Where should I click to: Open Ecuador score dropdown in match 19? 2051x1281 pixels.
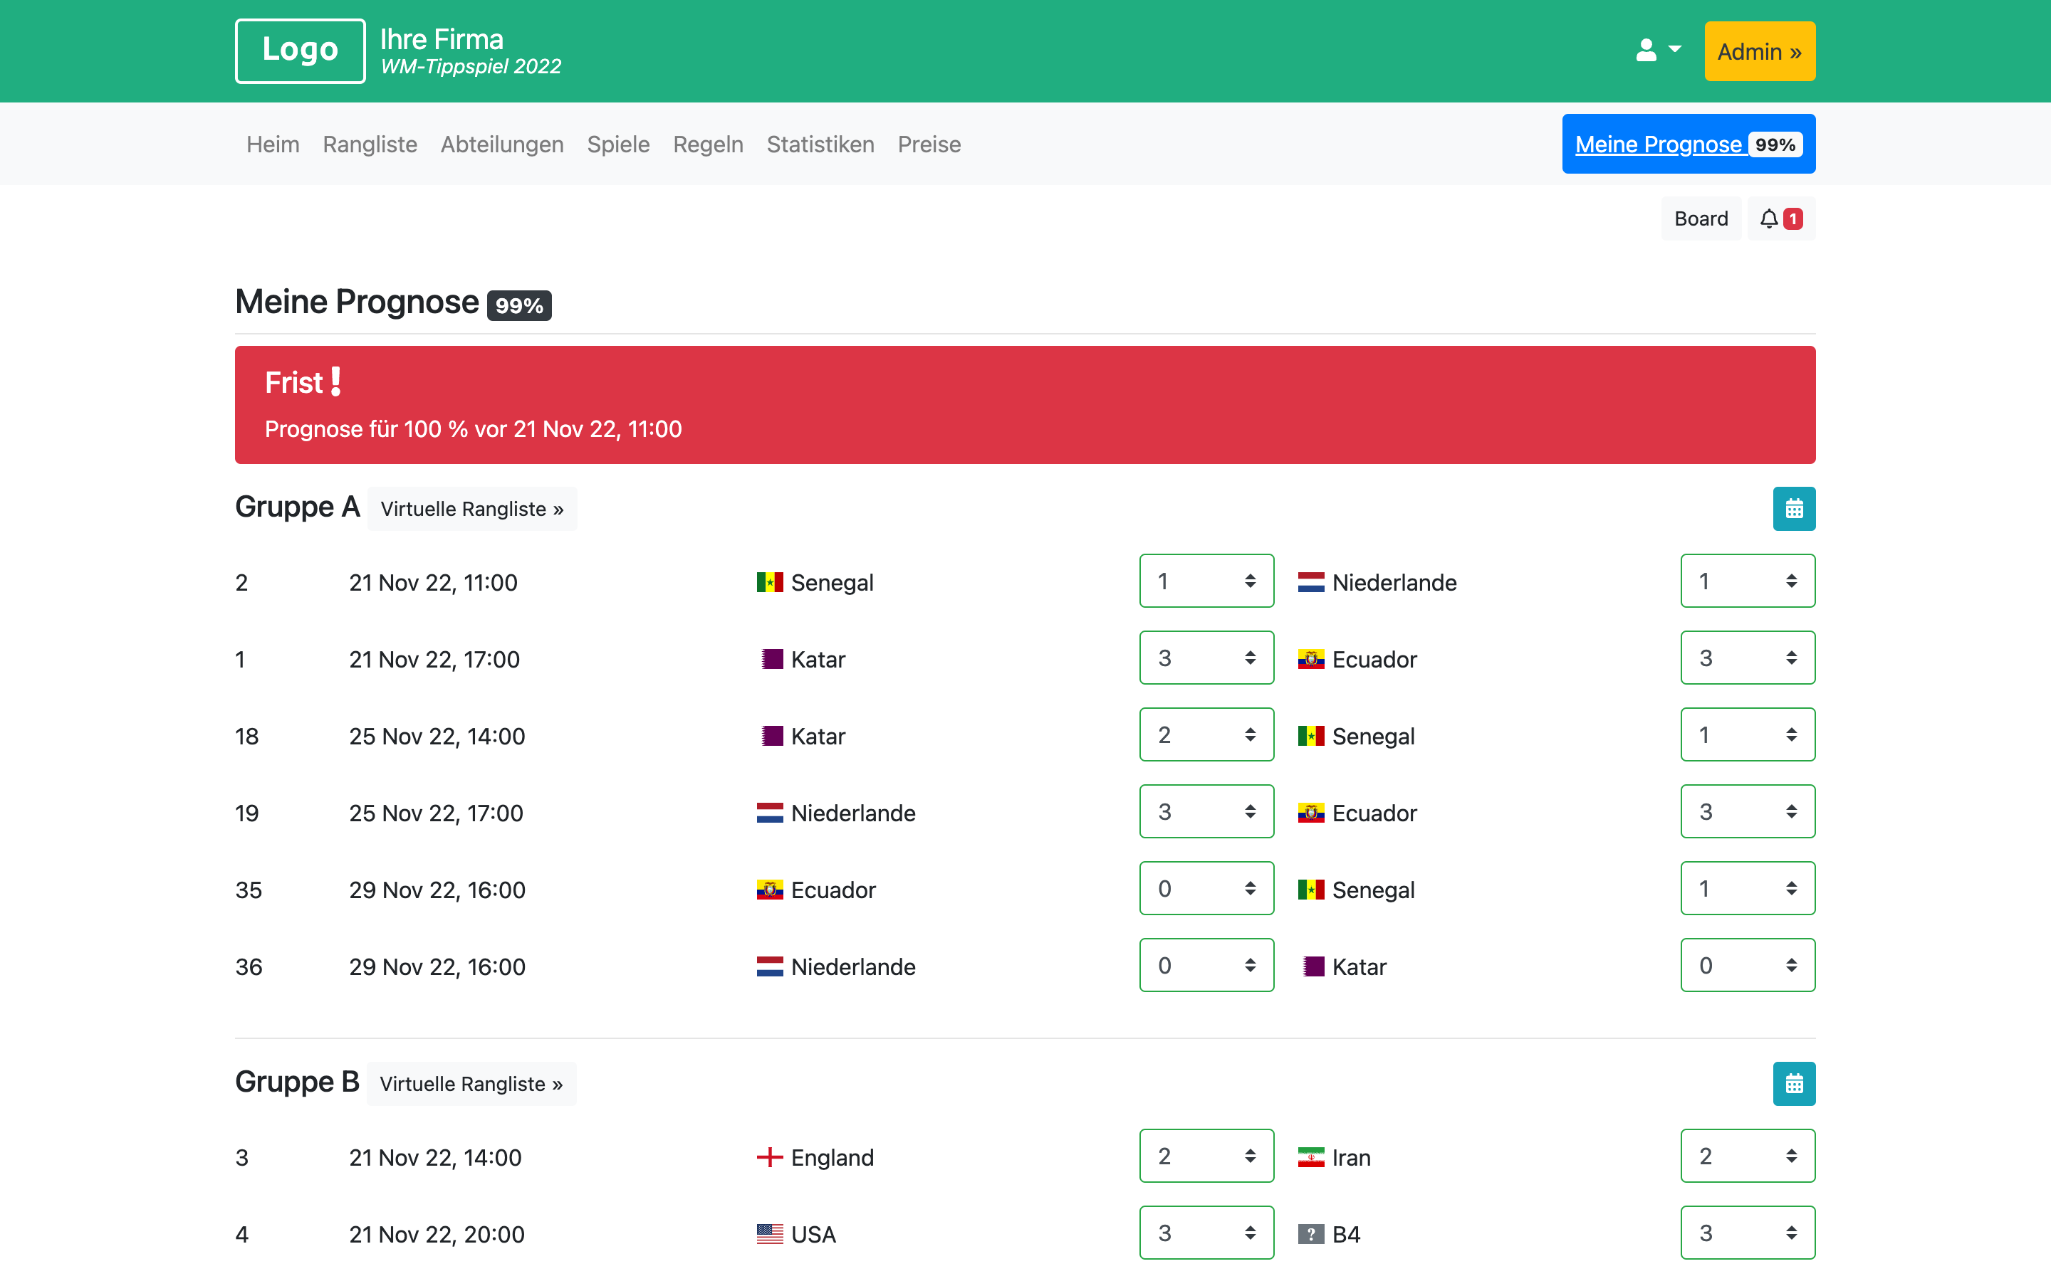click(x=1748, y=811)
